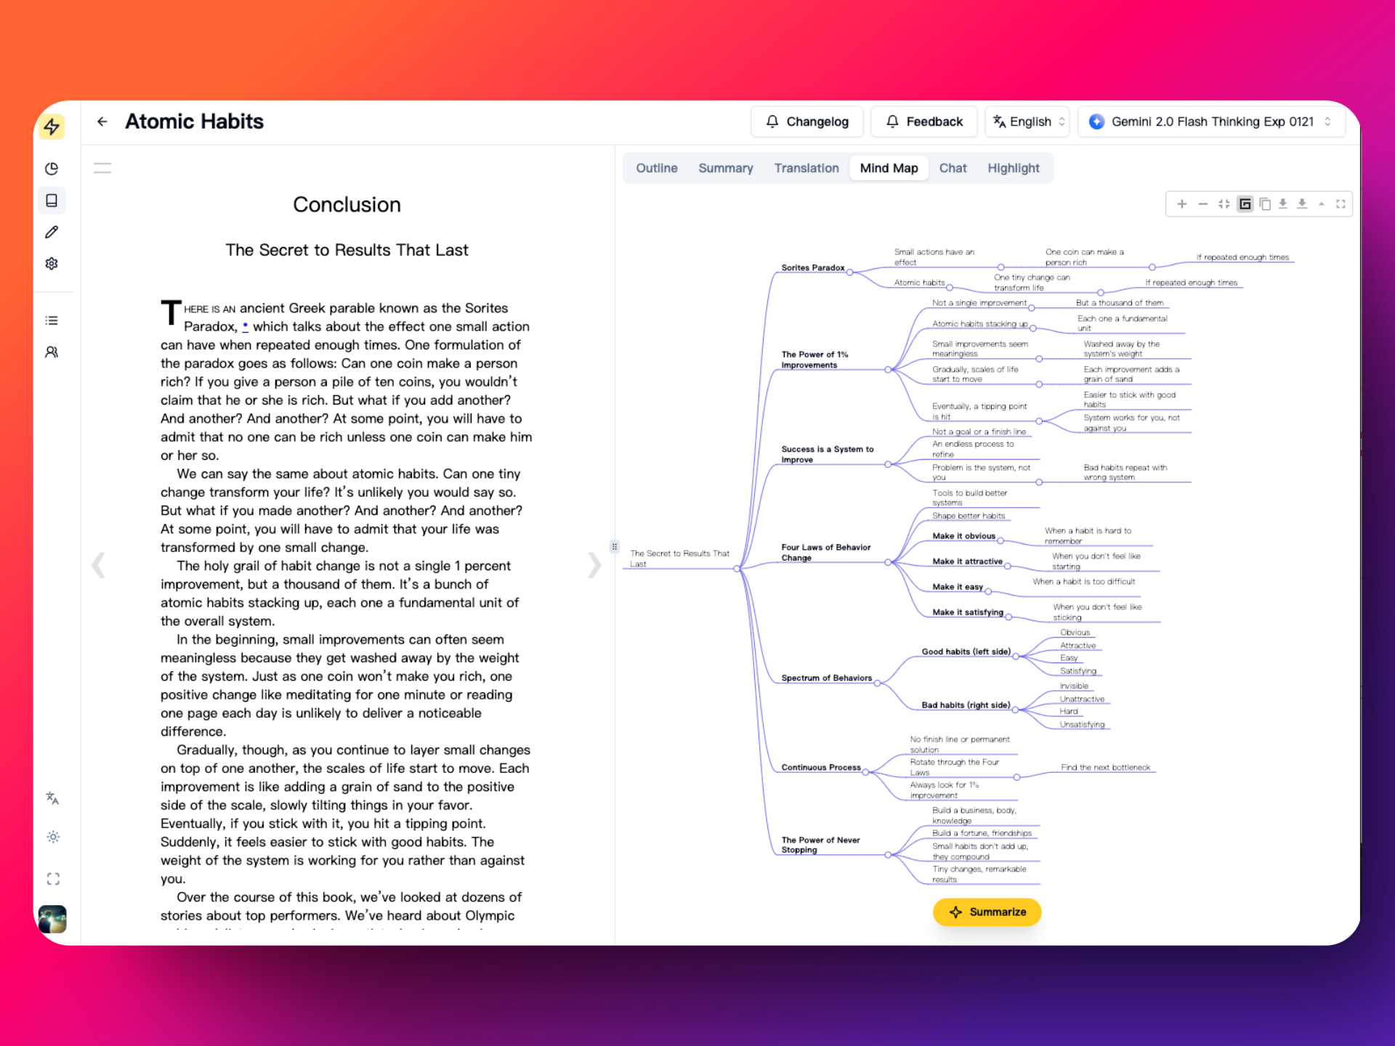Open the pie chart stats sidebar icon
Image resolution: width=1395 pixels, height=1046 pixels.
pyautogui.click(x=52, y=169)
